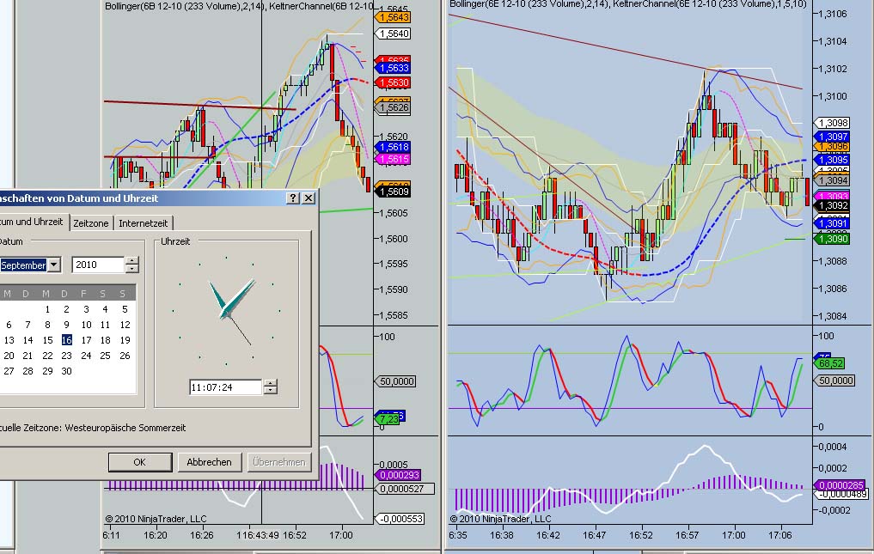The width and height of the screenshot is (874, 554).
Task: Click the 68,52 green stochastic marker
Action: click(x=830, y=363)
